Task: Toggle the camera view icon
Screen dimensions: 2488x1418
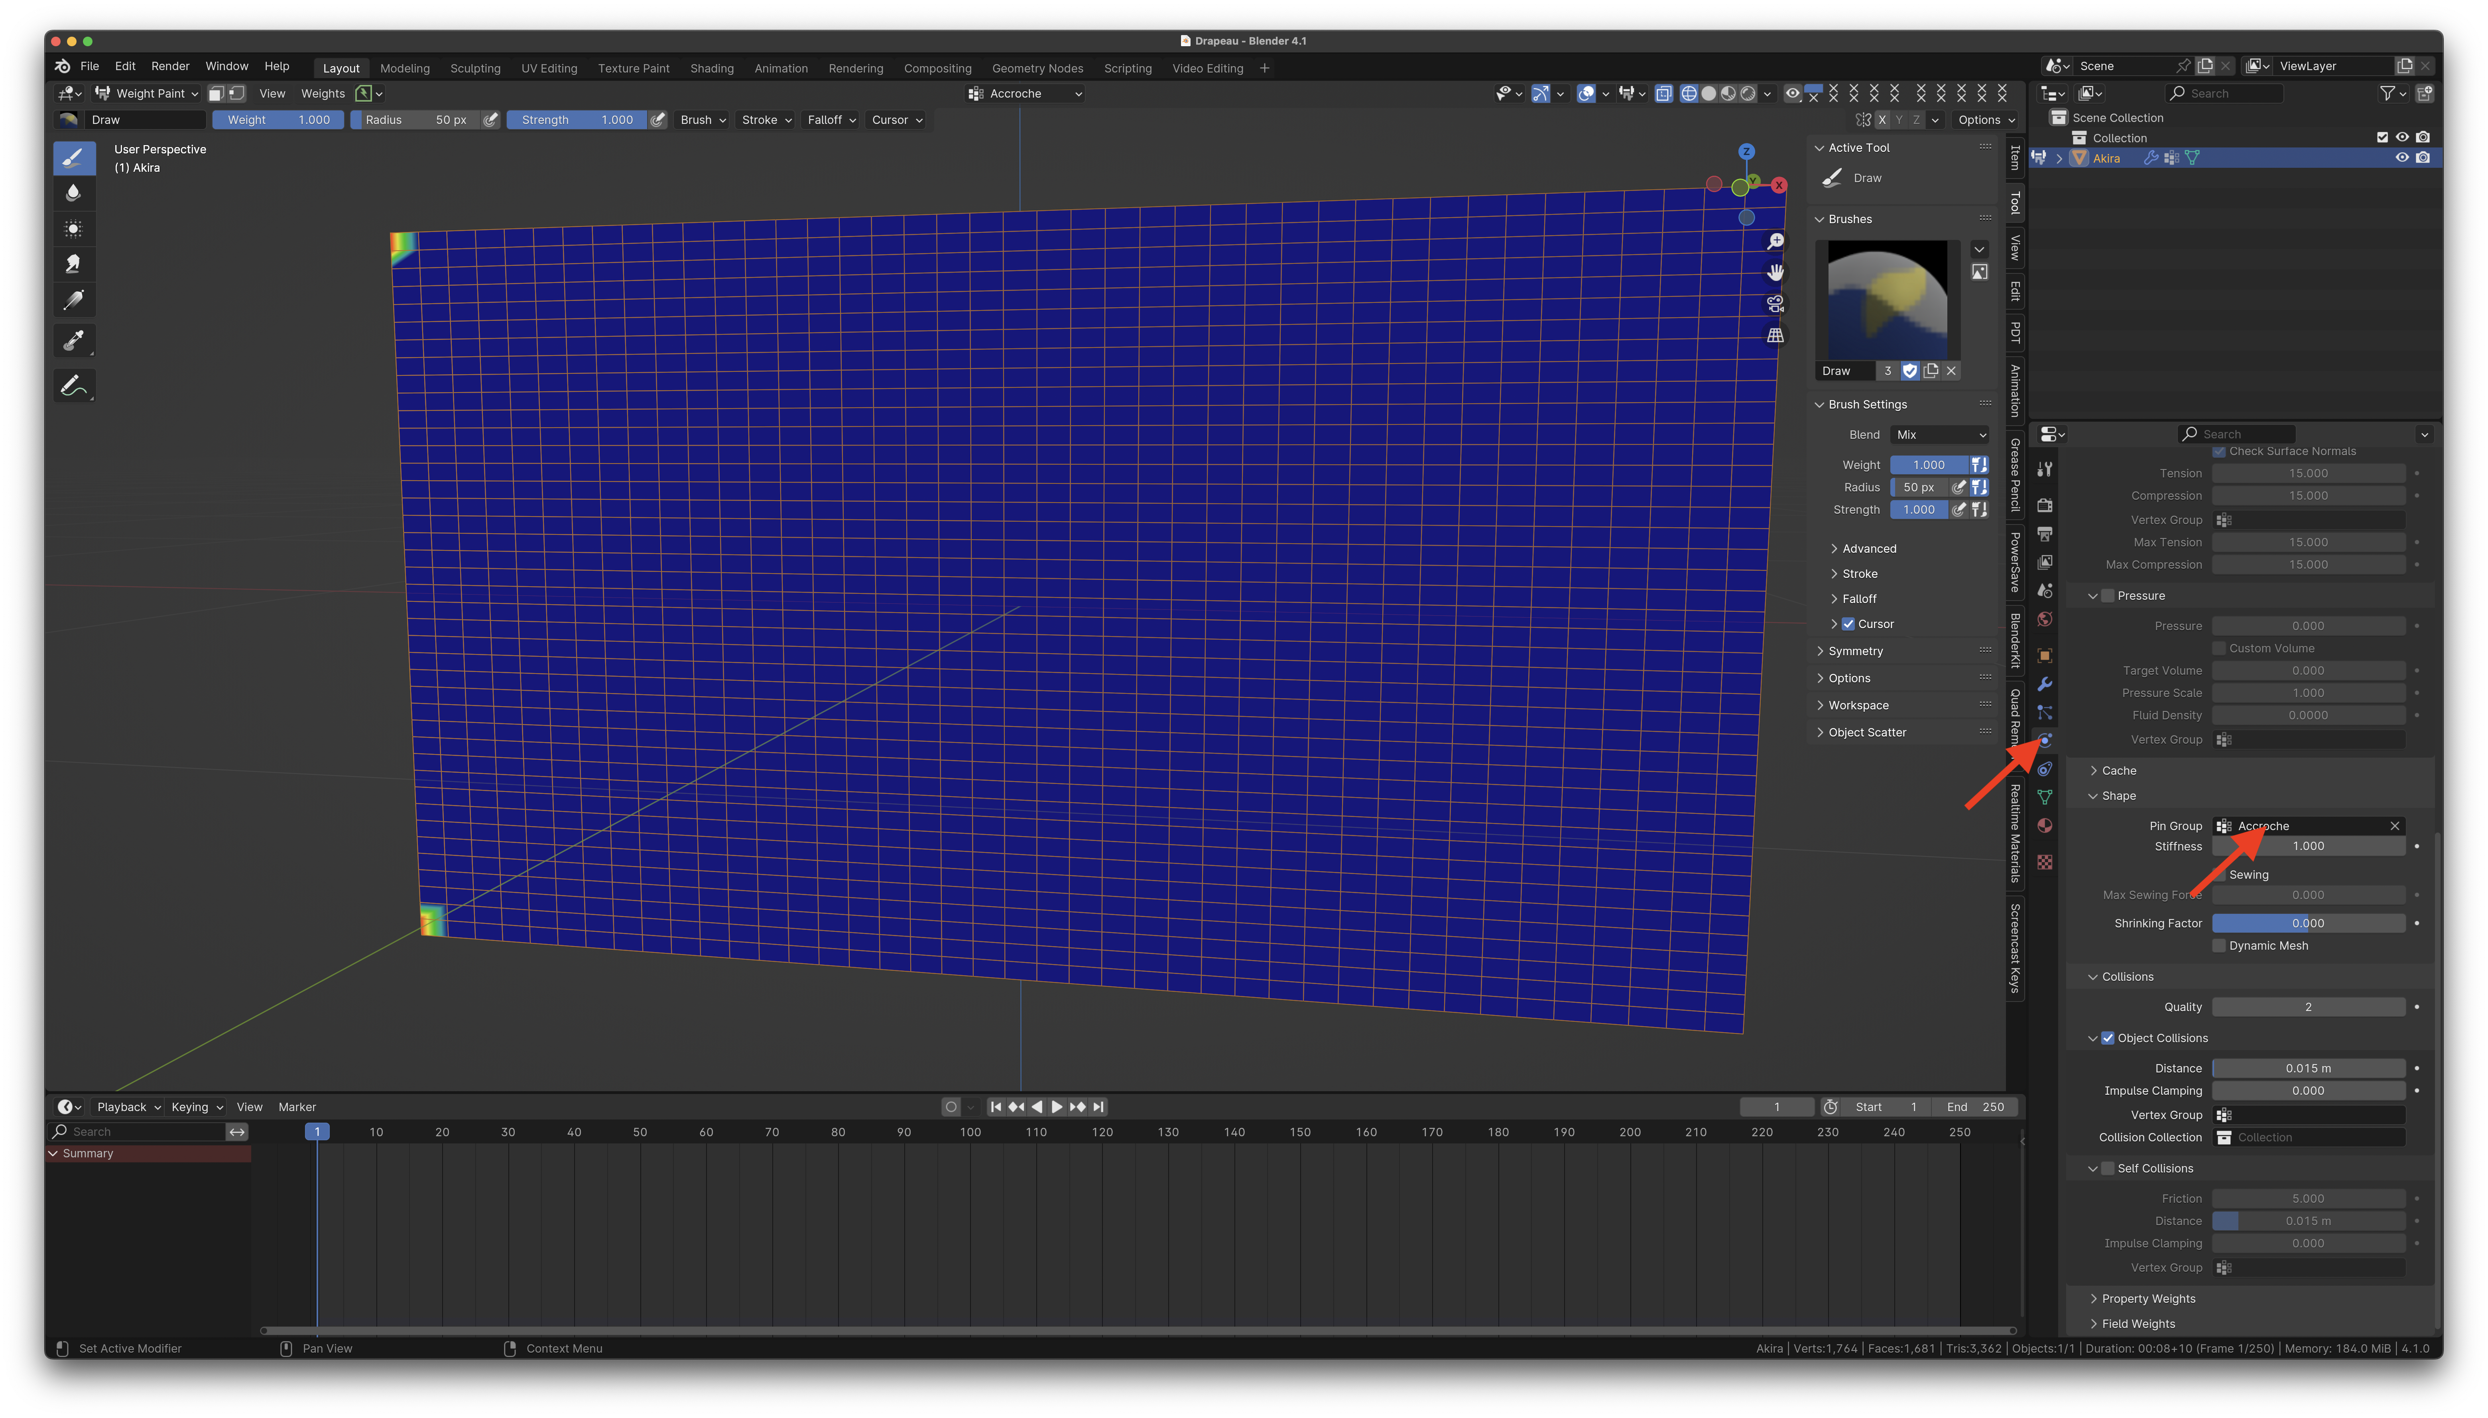Action: pyautogui.click(x=1776, y=304)
